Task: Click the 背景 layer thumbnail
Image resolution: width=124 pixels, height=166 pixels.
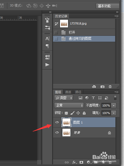Action: [x=66, y=133]
